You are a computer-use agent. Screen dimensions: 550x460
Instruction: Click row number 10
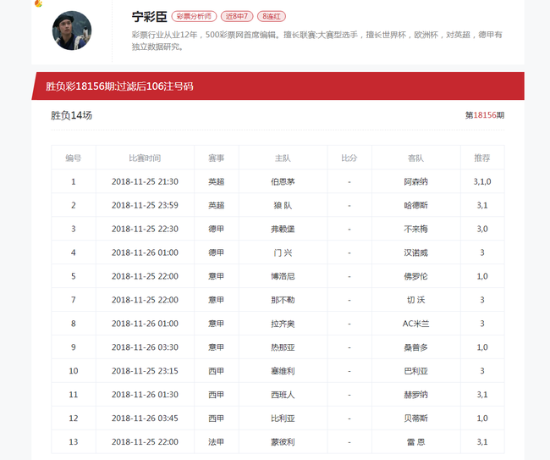74,371
